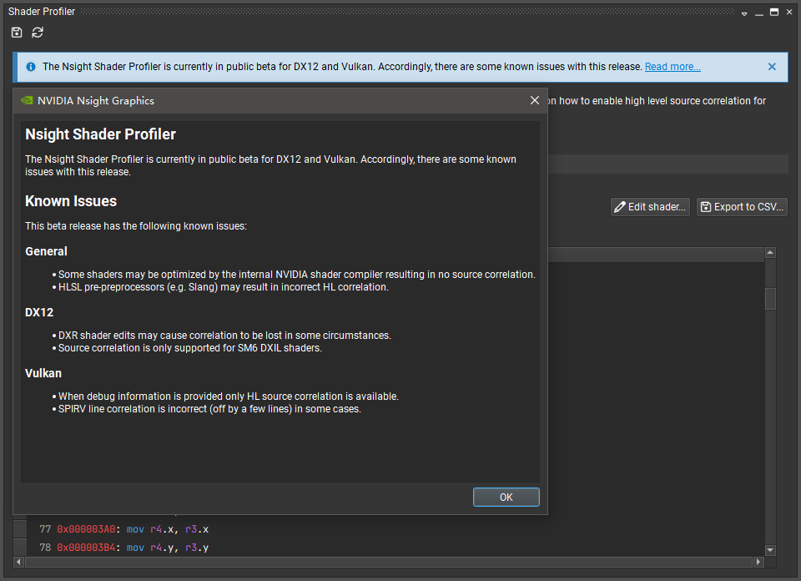Minimize the Shader Profiler panel
Image resolution: width=801 pixels, height=581 pixels.
coord(759,13)
